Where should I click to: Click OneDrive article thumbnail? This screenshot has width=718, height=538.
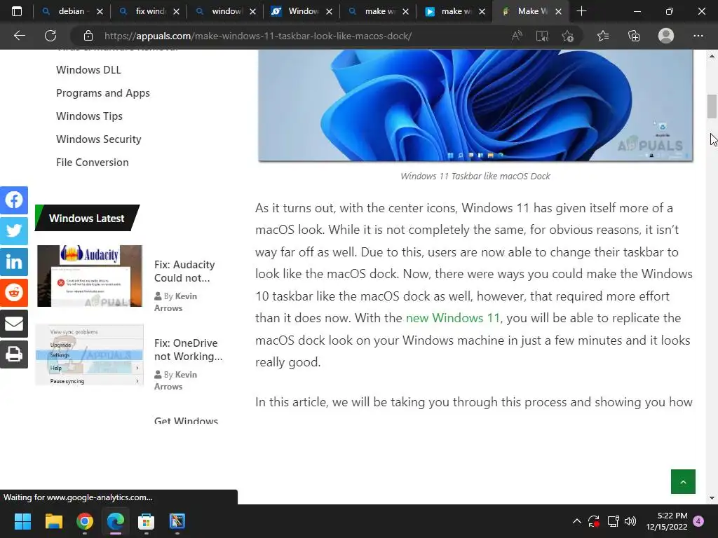[90, 354]
